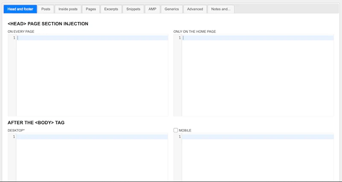Click the Head and footer tab

pos(20,9)
